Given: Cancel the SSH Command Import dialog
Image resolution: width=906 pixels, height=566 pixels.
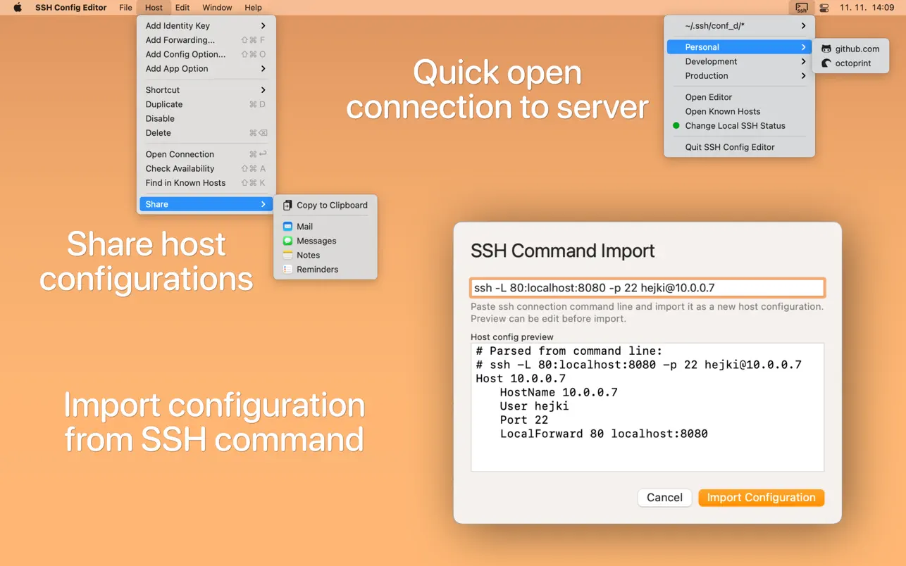Looking at the screenshot, I should pos(664,498).
